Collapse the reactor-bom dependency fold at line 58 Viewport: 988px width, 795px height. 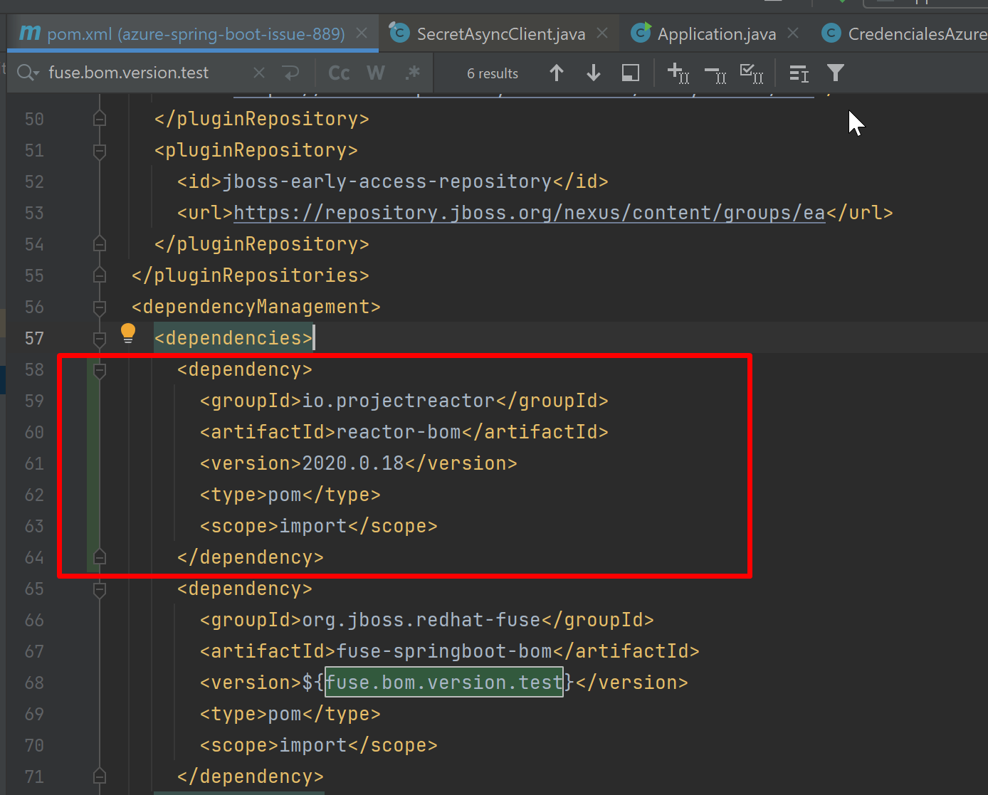point(99,369)
